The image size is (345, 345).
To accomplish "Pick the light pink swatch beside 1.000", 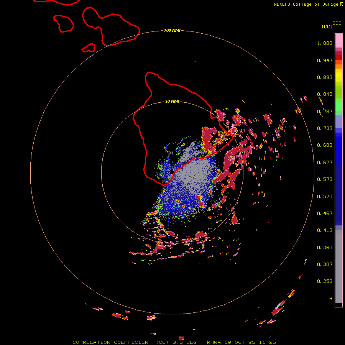I will click(x=338, y=41).
